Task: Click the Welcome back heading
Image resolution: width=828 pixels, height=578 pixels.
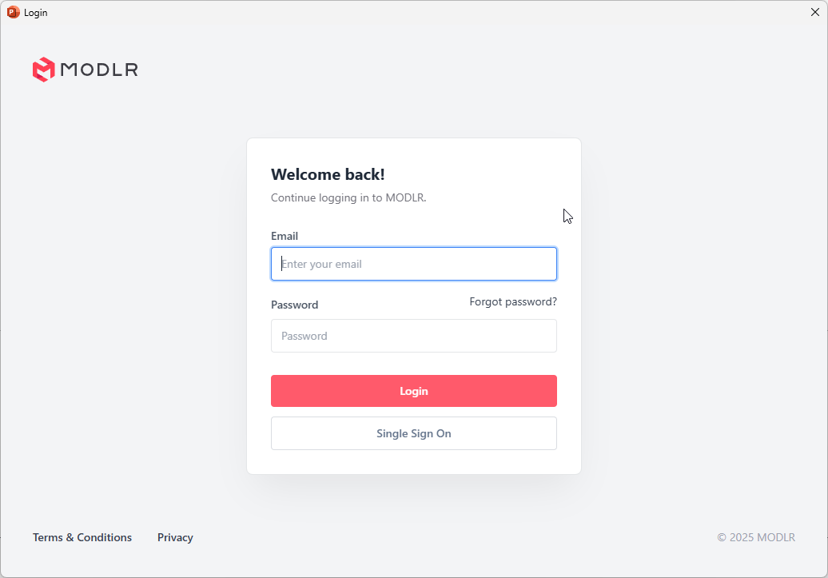Action: pyautogui.click(x=328, y=174)
